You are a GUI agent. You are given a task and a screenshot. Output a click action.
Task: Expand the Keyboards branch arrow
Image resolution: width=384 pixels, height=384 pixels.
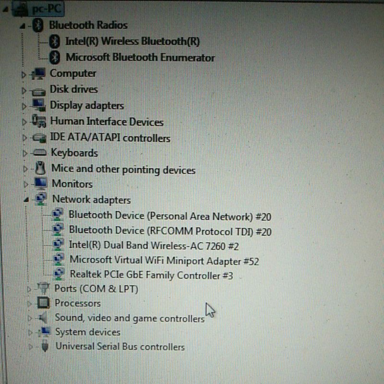pyautogui.click(x=25, y=153)
